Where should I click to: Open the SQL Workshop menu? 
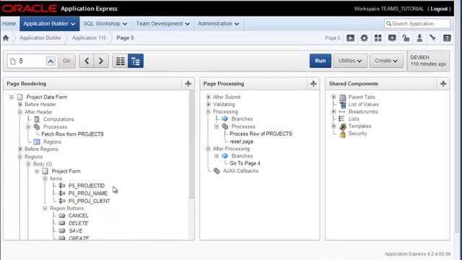[x=105, y=24]
